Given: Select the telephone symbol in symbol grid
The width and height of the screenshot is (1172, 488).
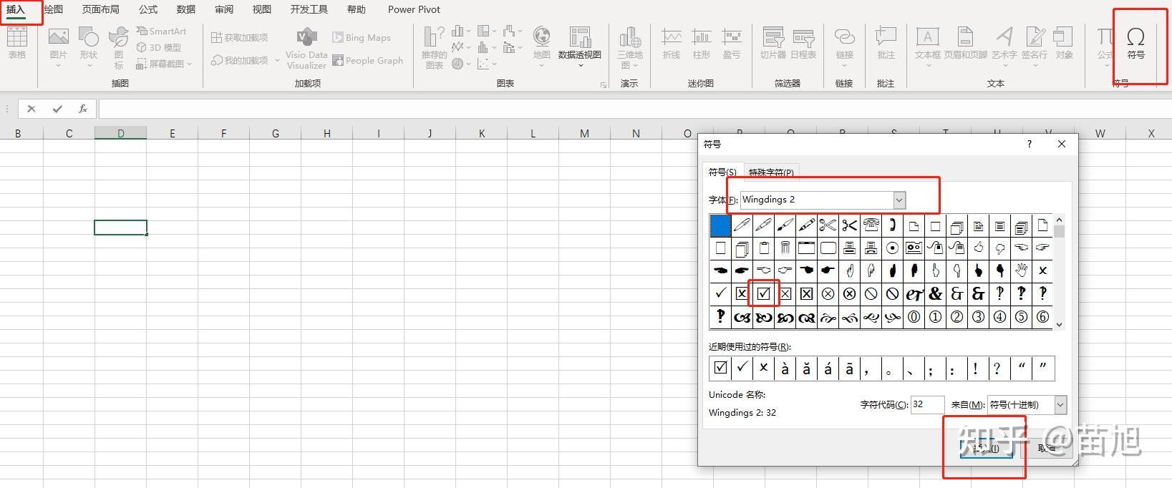Looking at the screenshot, I should pyautogui.click(x=871, y=226).
